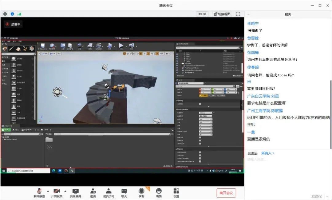The height and width of the screenshot is (200, 332).
Task: Open the Windows Start menu
Action: (x=4, y=171)
